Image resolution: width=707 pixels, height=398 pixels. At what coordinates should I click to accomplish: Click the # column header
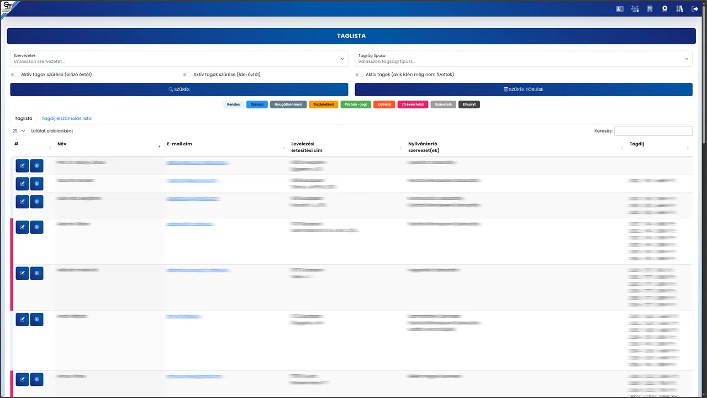coord(31,147)
